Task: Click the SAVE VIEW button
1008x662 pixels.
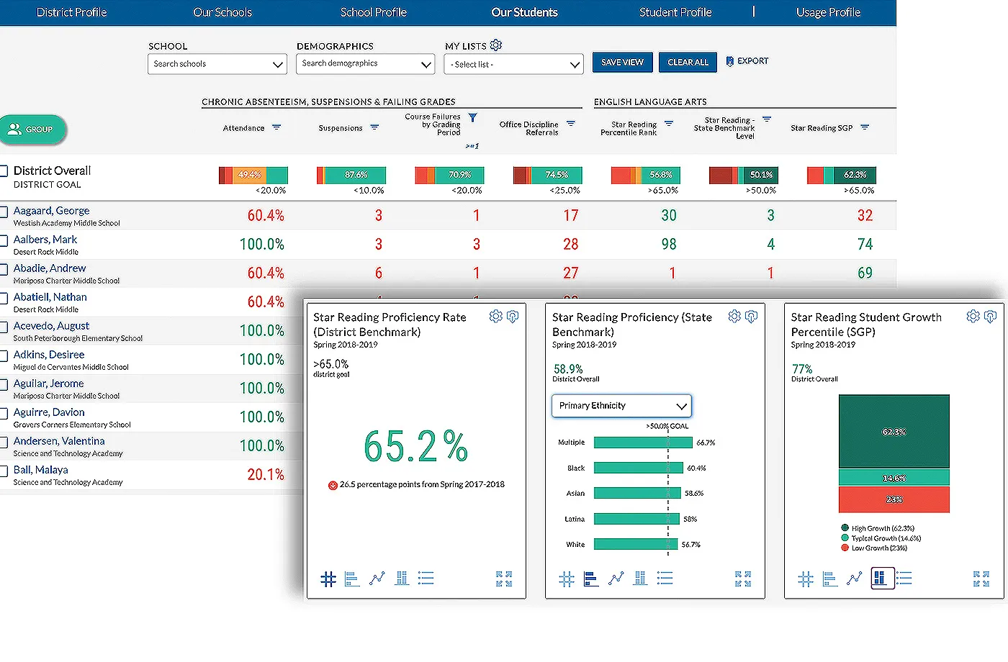Action: (621, 62)
